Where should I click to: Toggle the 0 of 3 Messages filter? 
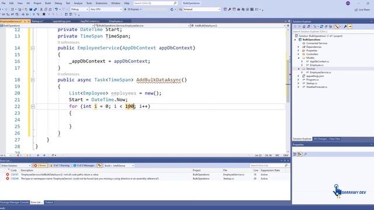click(x=84, y=166)
